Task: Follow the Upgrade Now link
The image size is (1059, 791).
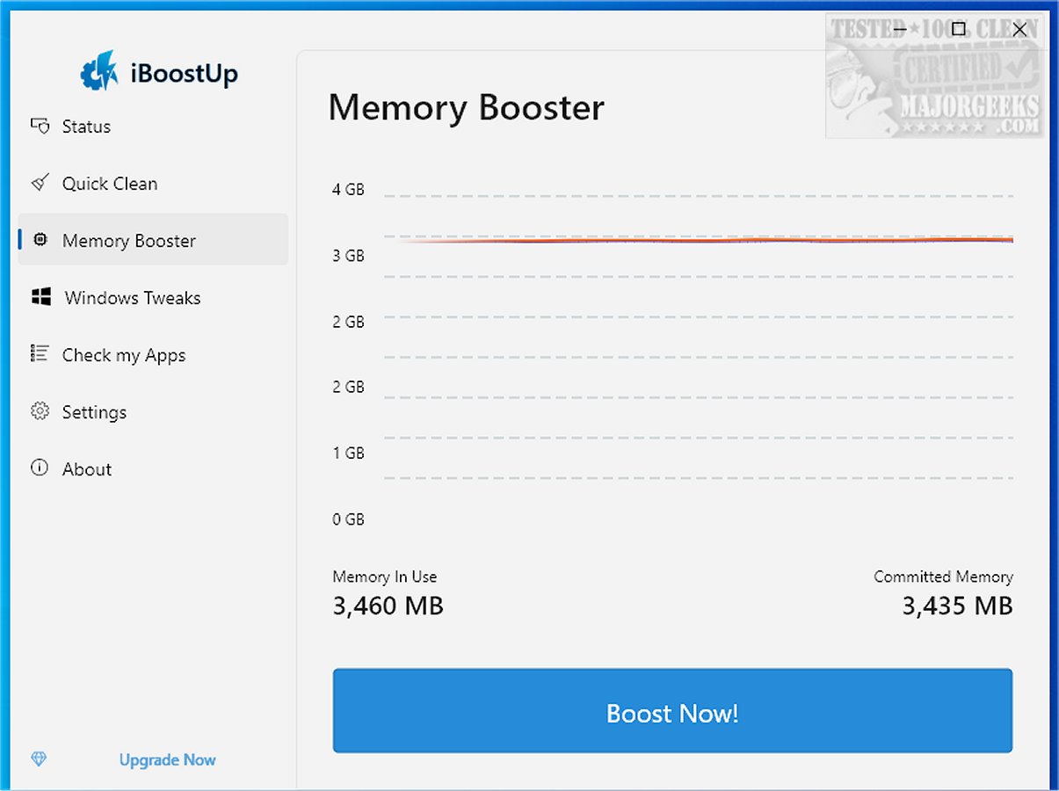Action: [x=168, y=760]
